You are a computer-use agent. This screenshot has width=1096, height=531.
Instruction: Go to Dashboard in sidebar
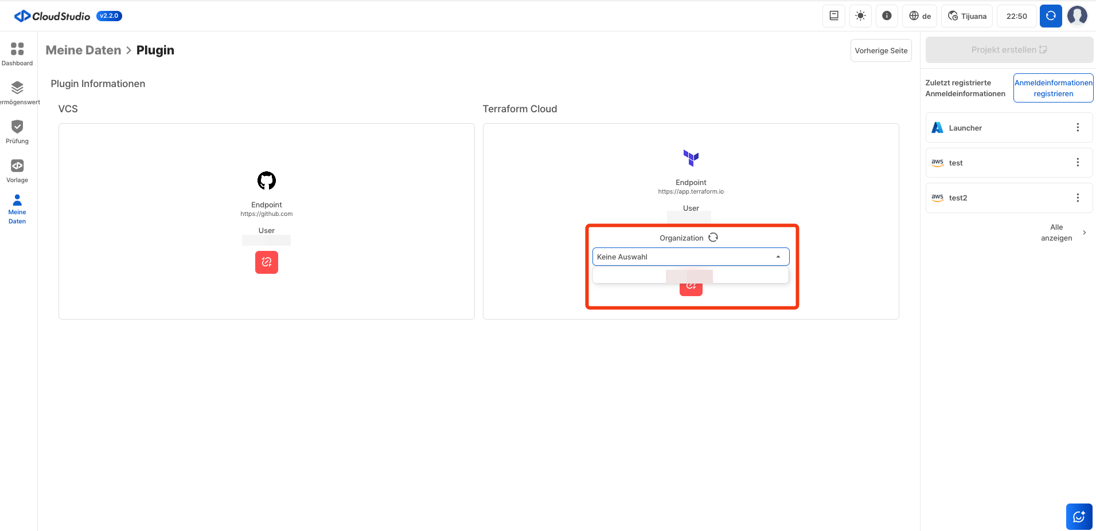pos(17,54)
